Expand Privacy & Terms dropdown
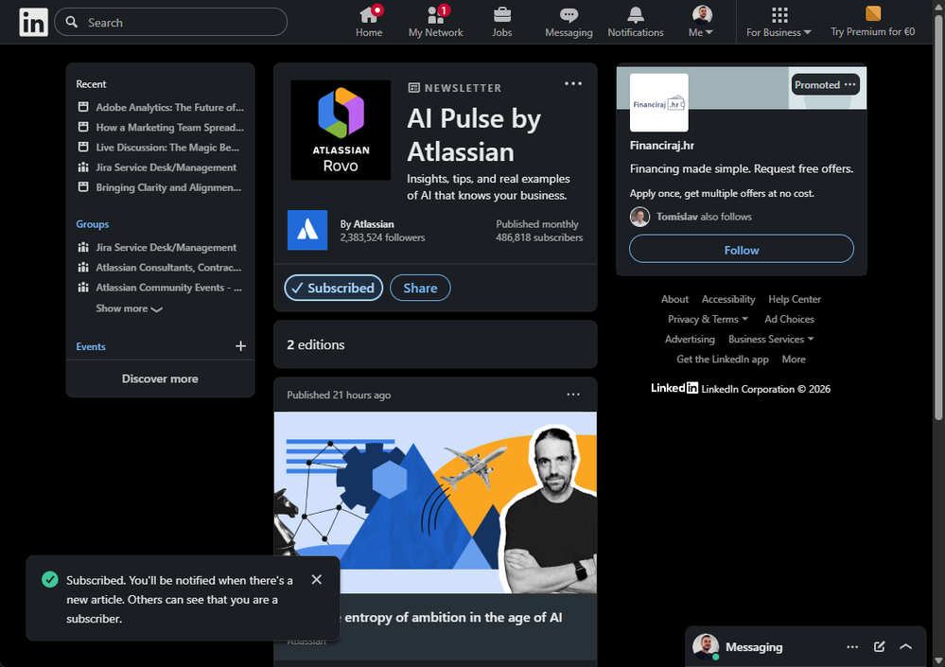Image resolution: width=945 pixels, height=667 pixels. click(x=708, y=320)
